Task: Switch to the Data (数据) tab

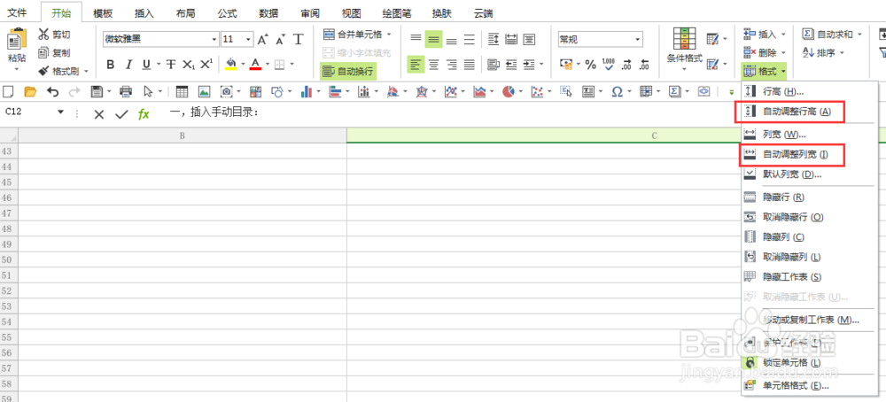Action: (268, 13)
